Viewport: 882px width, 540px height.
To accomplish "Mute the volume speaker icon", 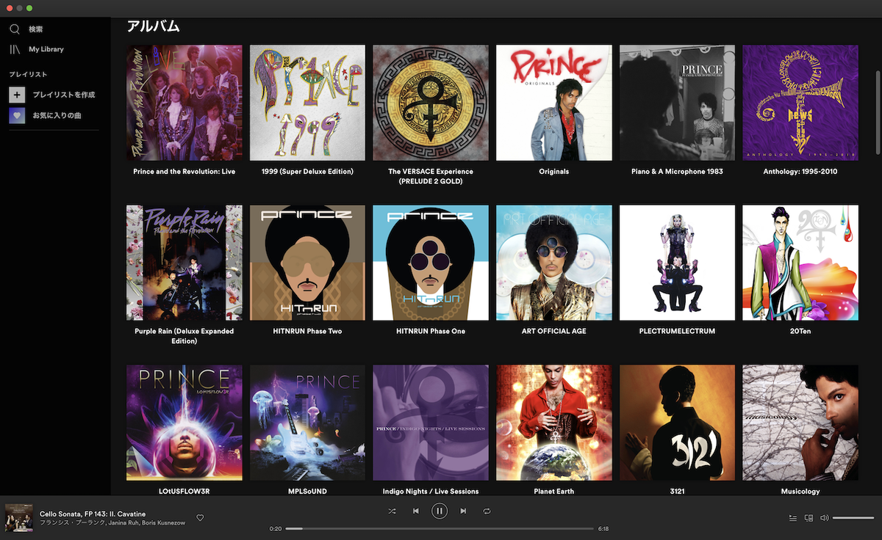I will [x=825, y=518].
